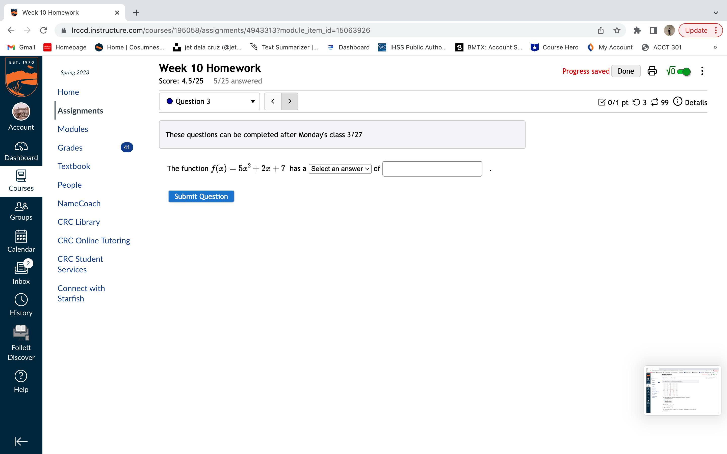Toggle the browser side panel icon

click(653, 30)
